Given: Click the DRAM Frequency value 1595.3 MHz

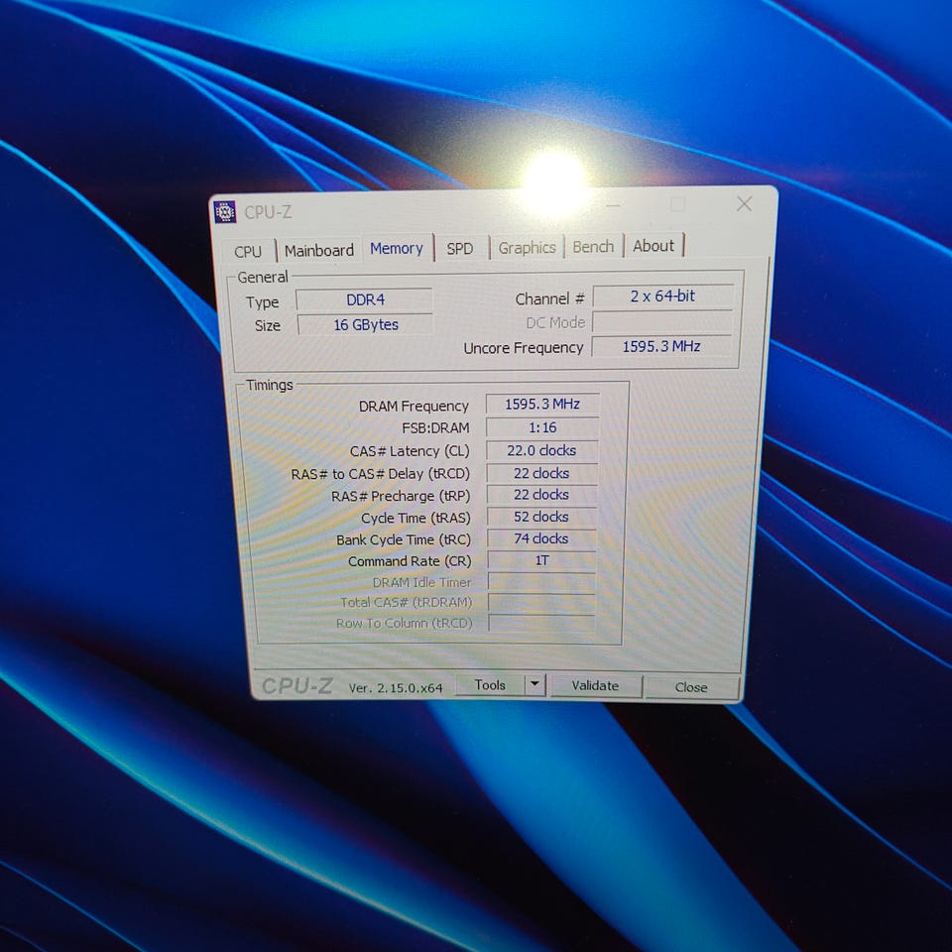Looking at the screenshot, I should click(x=542, y=405).
